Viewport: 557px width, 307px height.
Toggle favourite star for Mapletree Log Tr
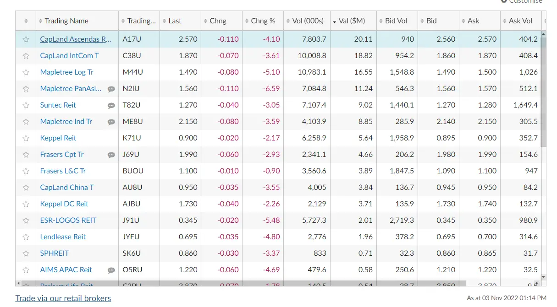26,72
